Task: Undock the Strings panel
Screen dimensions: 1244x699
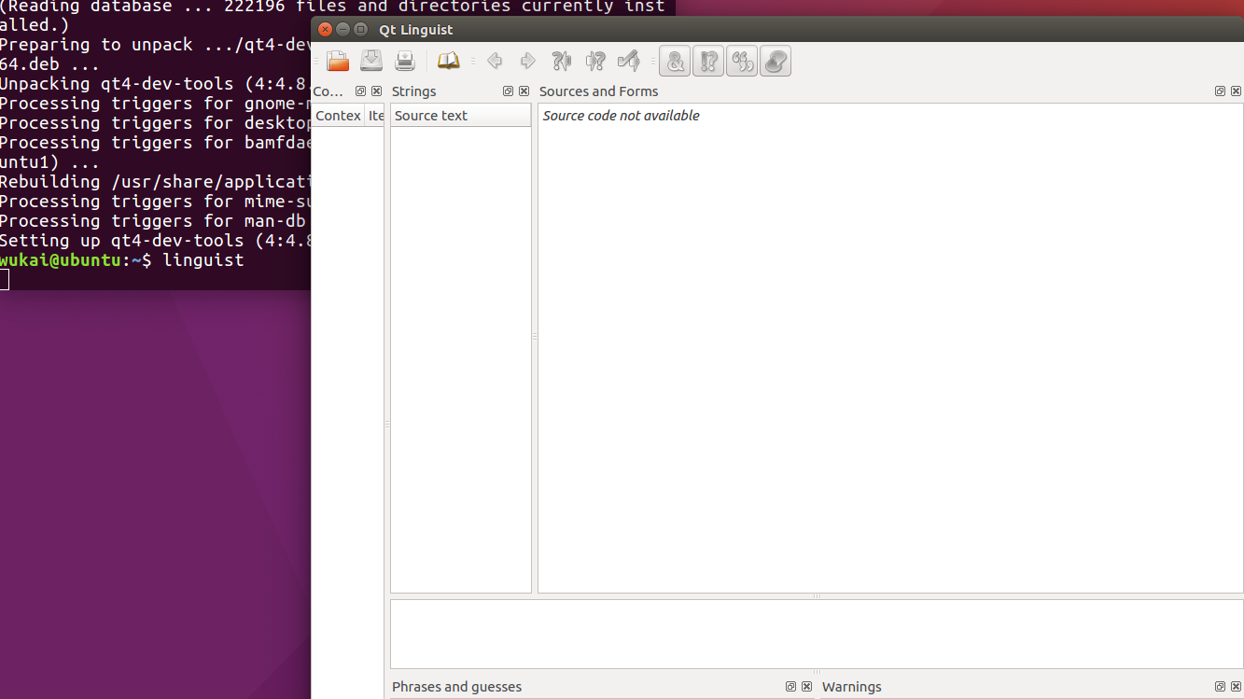Action: point(508,91)
